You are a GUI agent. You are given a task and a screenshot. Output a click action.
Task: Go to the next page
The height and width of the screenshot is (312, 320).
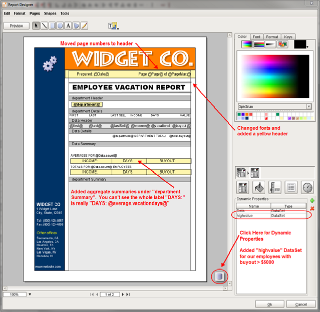(123, 295)
